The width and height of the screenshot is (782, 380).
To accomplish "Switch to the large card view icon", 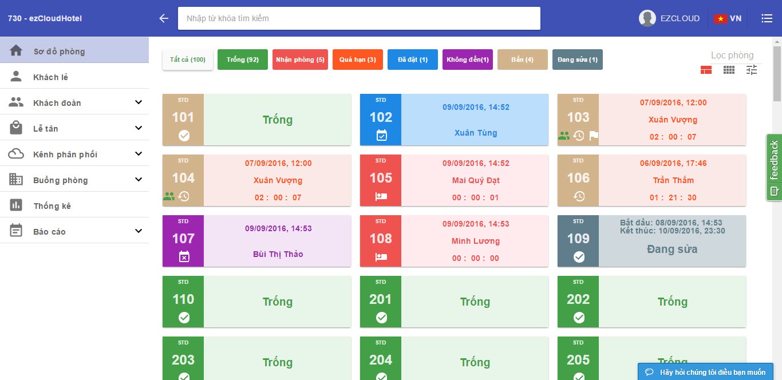I will point(706,70).
